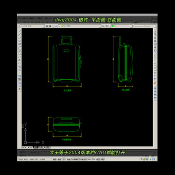
Task: Select the Line tool in the draw toolbar
Action: pyautogui.click(x=19, y=31)
